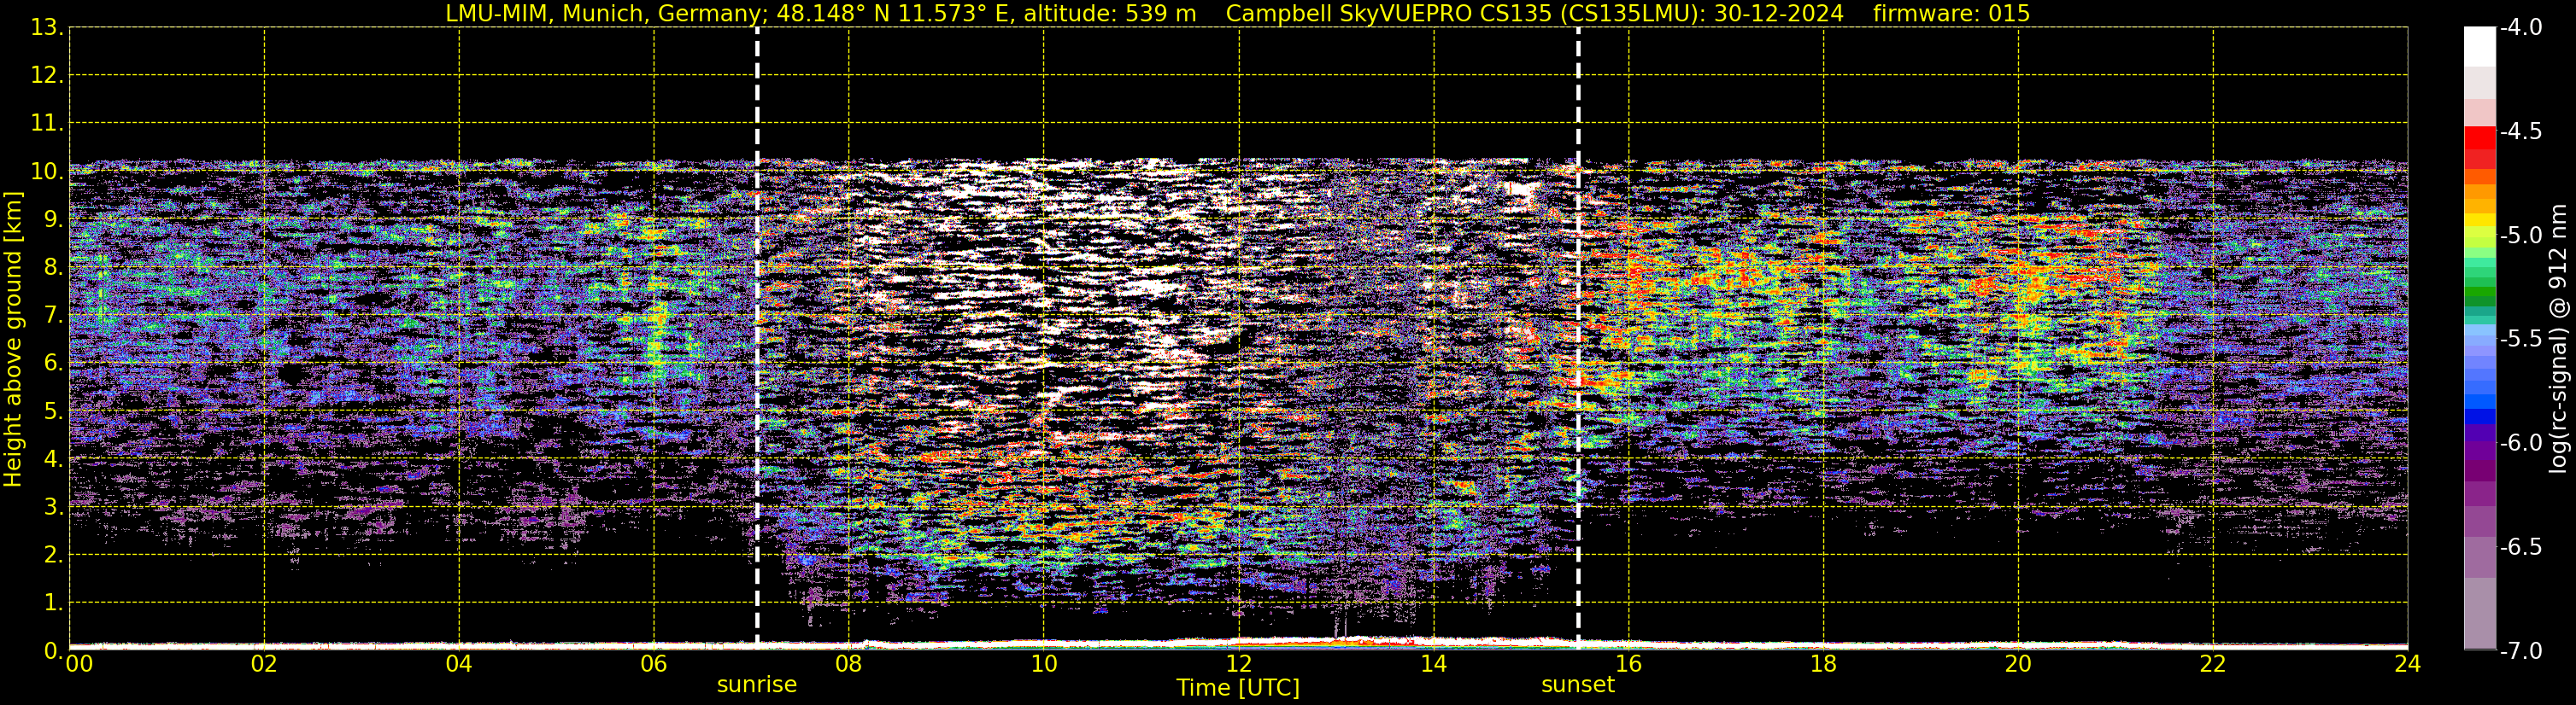The height and width of the screenshot is (705, 2576).
Task: Click the 'Time [UTC]' axis title
Action: (x=1238, y=688)
